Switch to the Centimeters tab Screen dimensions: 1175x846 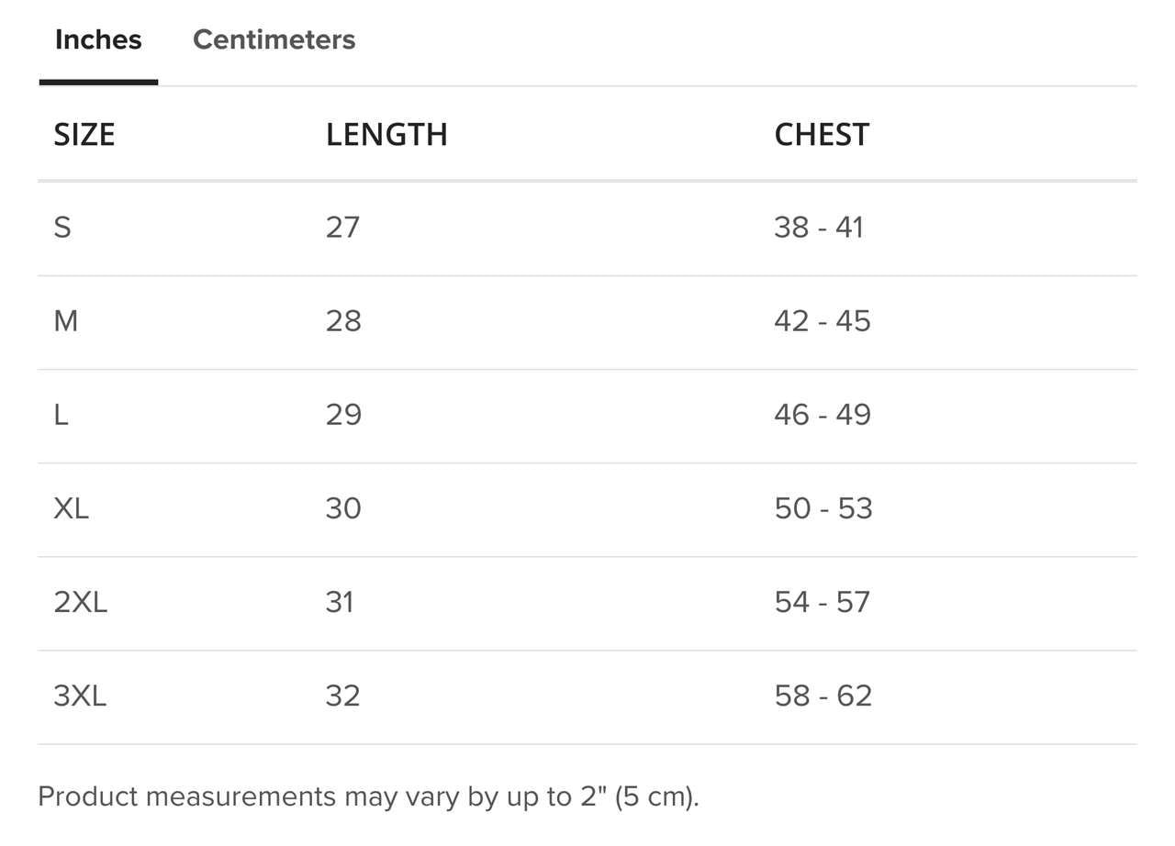point(274,39)
